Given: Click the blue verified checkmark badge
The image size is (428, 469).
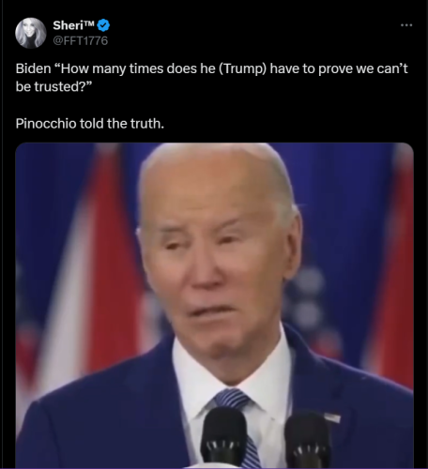Looking at the screenshot, I should tap(103, 25).
